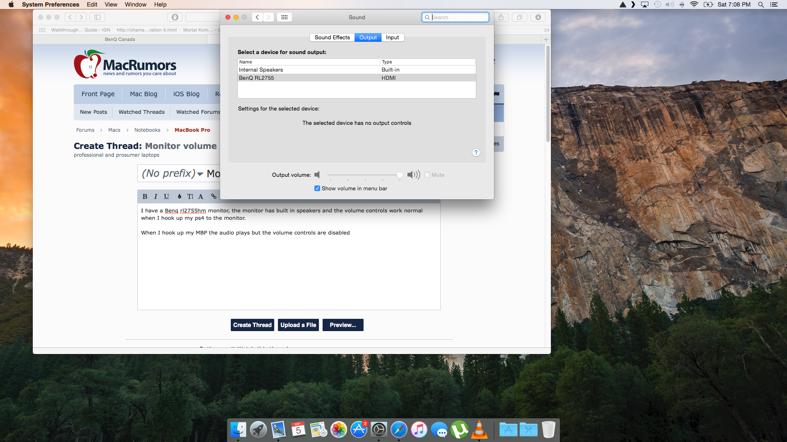Viewport: 787px width, 442px height.
Task: Click the low volume speaker icon
Action: [x=317, y=175]
